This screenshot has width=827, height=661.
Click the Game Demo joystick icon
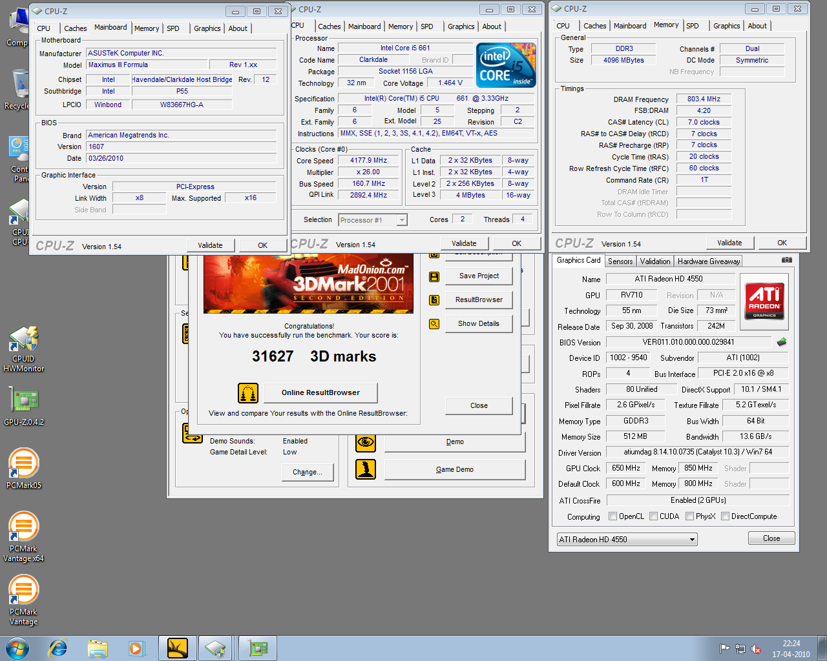coord(366,469)
